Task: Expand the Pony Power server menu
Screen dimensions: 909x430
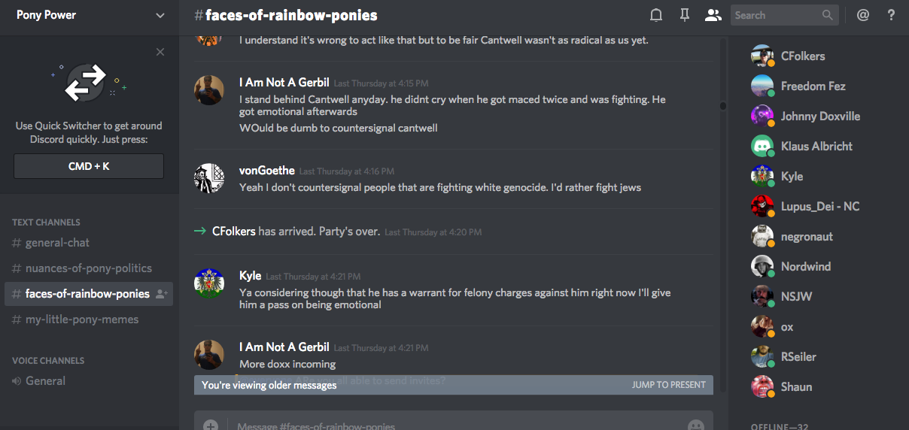Action: [160, 15]
